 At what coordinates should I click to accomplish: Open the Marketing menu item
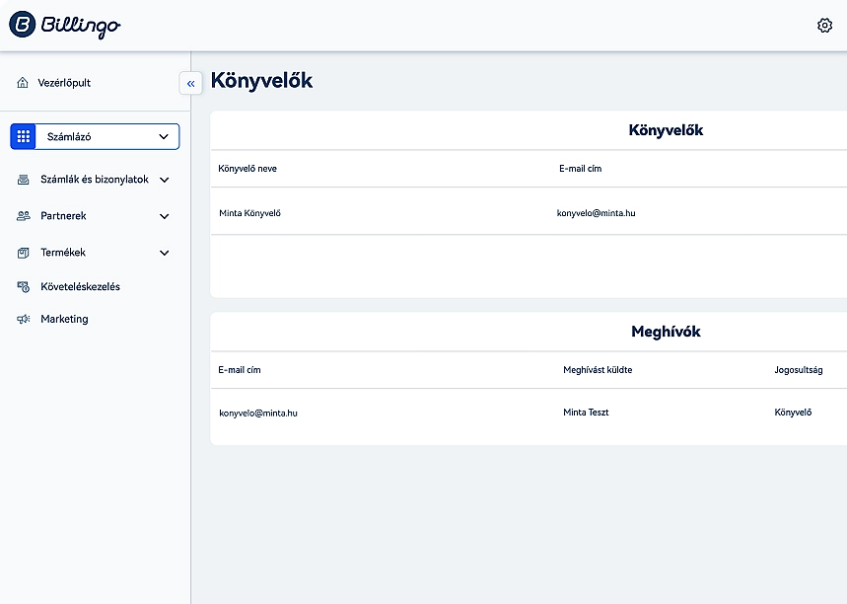pos(63,319)
